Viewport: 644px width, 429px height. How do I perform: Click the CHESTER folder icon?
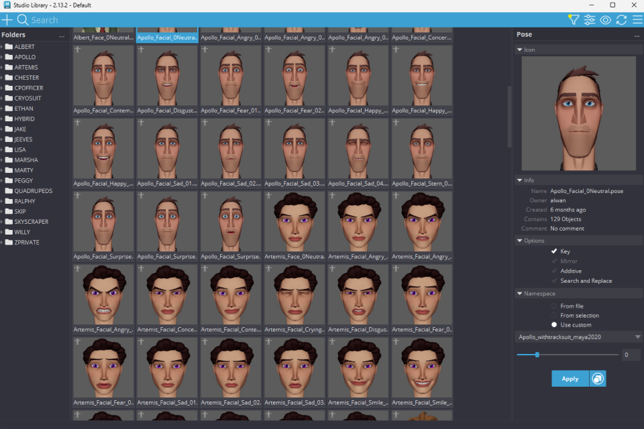pos(9,78)
